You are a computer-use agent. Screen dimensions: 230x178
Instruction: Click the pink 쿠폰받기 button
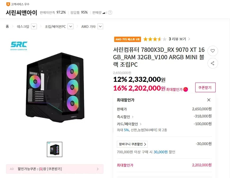click(x=205, y=87)
